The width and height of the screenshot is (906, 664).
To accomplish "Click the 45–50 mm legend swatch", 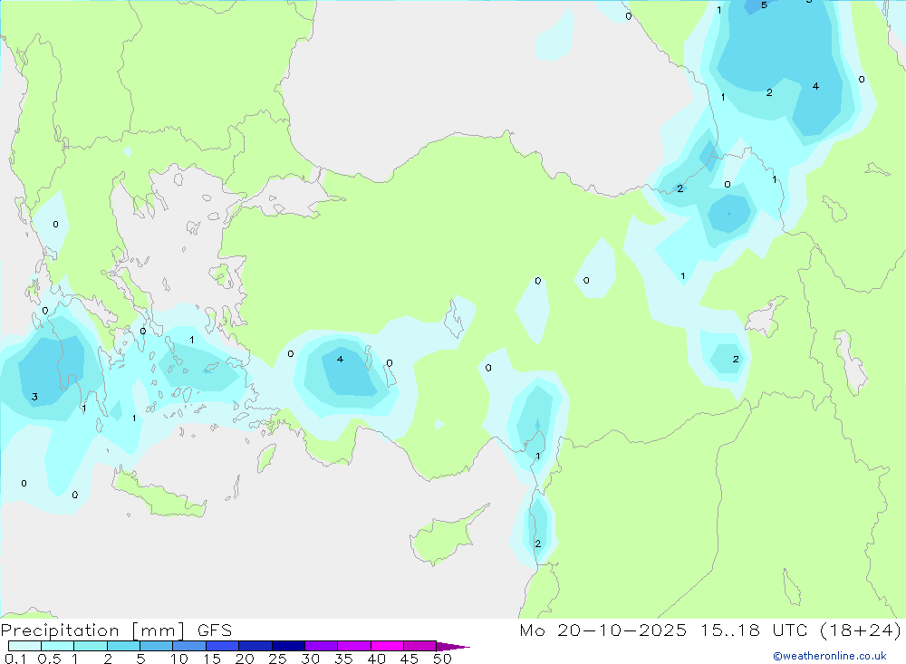I will (420, 646).
